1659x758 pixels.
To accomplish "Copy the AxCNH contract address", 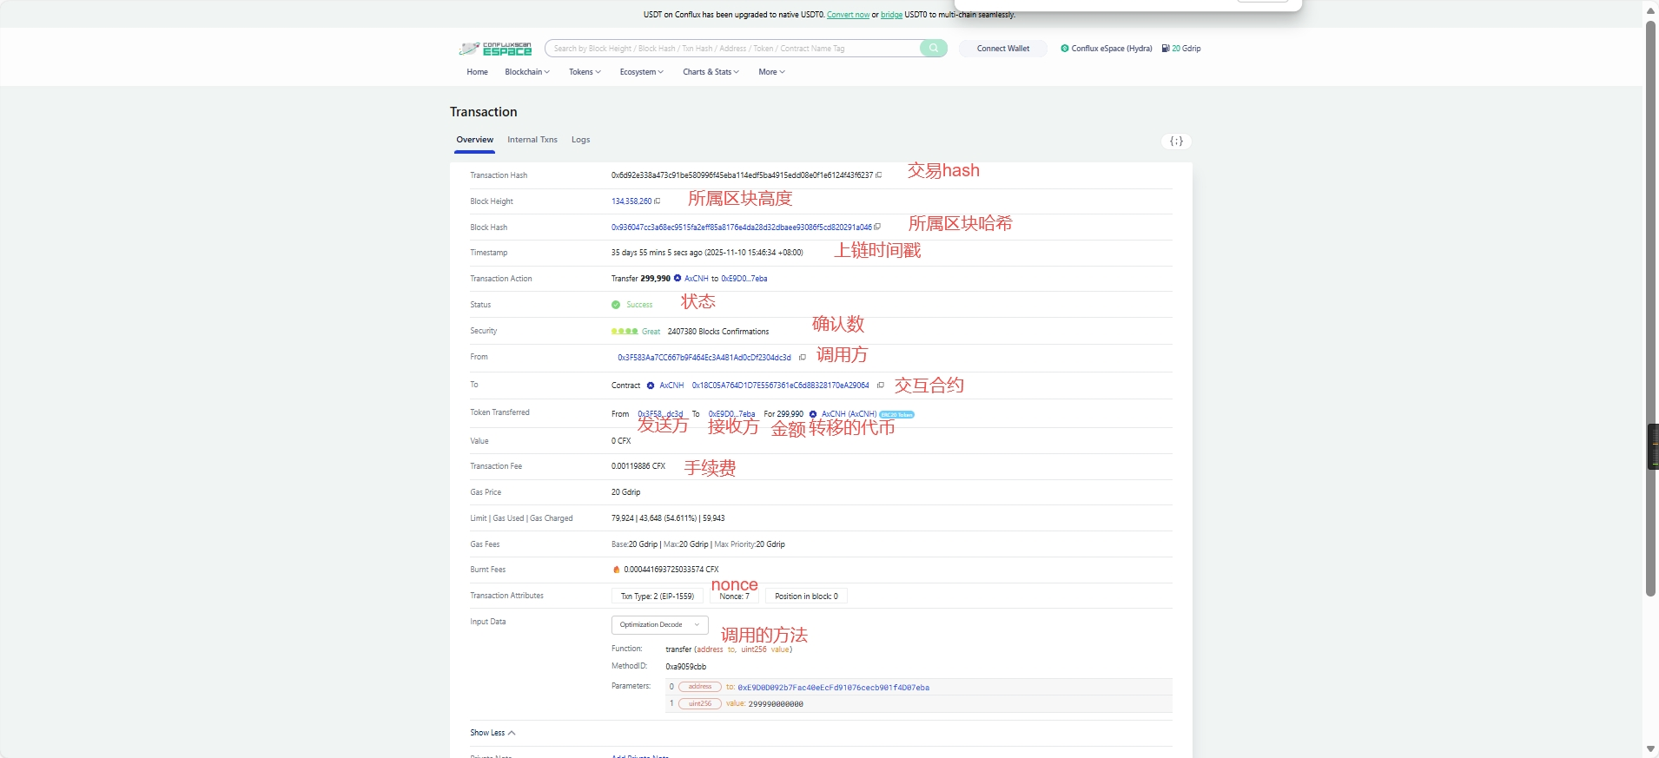I will 881,386.
